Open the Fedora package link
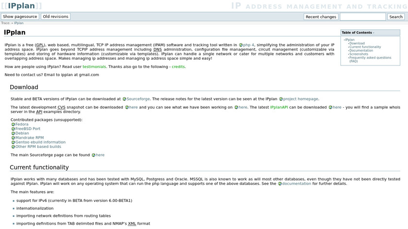The height and width of the screenshot is (229, 408). (x=22, y=125)
